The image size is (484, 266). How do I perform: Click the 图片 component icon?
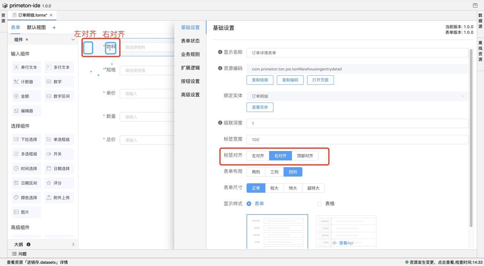pos(16,212)
